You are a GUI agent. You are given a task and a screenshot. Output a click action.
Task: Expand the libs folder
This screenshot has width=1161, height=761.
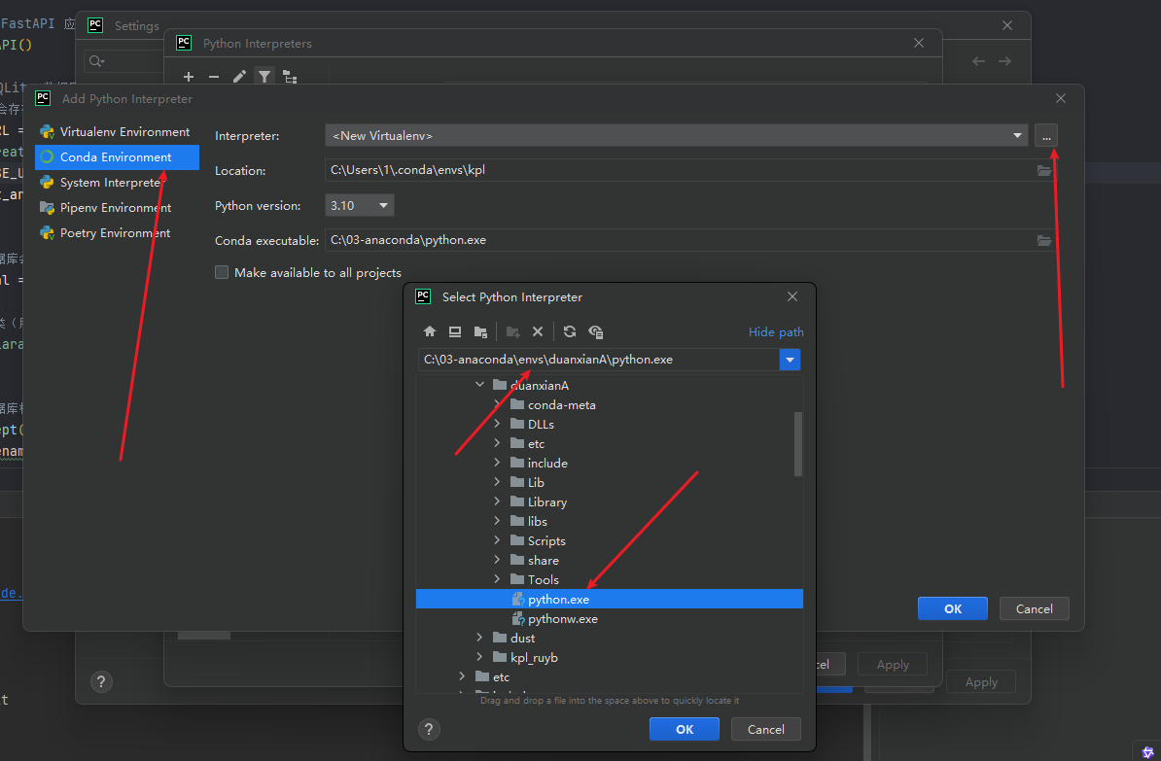(x=498, y=520)
